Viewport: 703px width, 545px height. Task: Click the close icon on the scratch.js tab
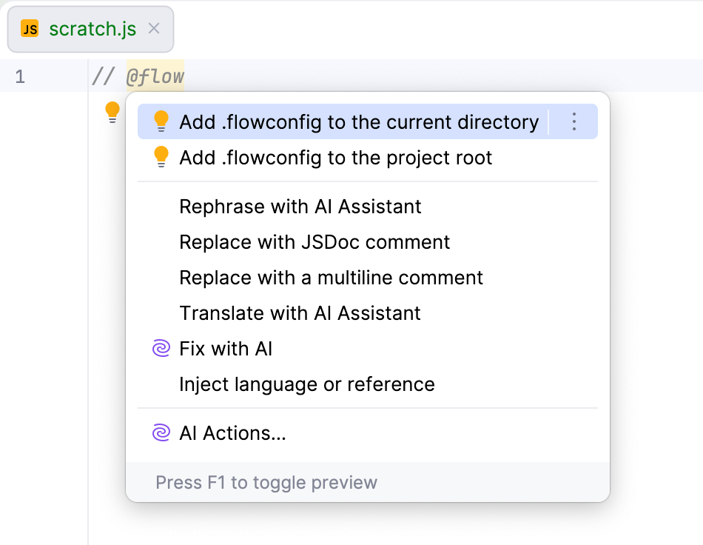pos(153,28)
